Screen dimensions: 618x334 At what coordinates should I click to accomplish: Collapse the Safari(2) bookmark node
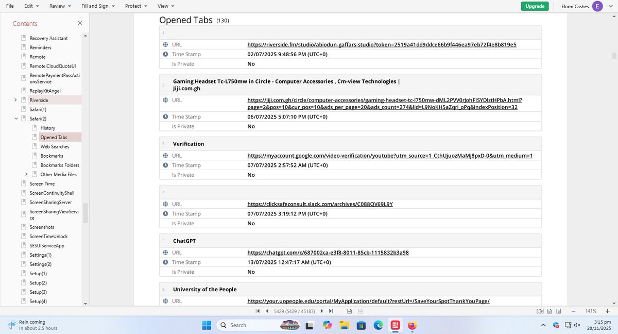tap(15, 119)
